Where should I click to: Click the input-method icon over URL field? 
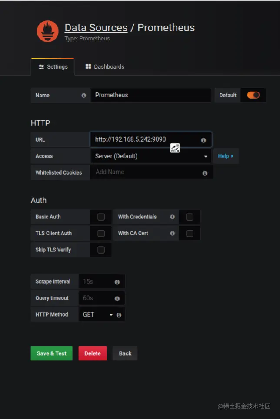tap(175, 148)
